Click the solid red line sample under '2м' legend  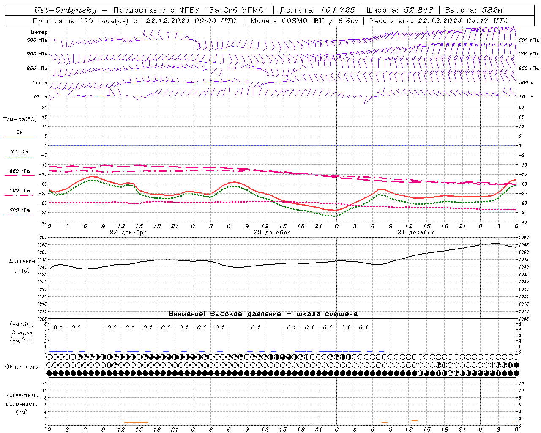coord(19,137)
